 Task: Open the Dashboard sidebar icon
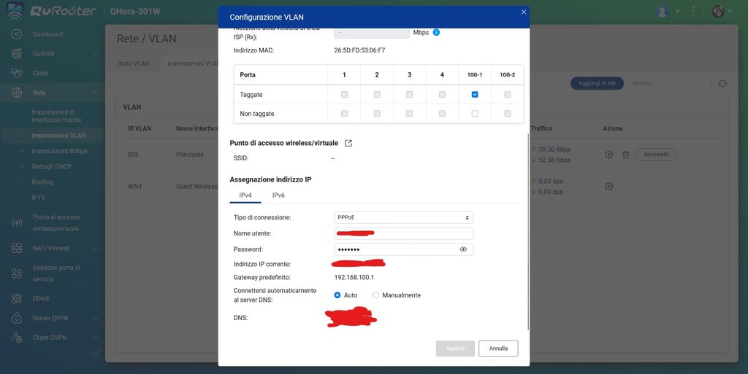[x=17, y=34]
